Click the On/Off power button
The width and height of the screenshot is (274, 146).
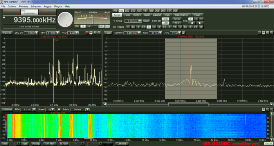tap(269, 144)
